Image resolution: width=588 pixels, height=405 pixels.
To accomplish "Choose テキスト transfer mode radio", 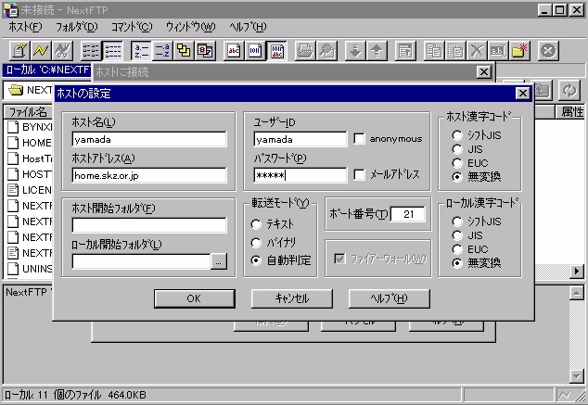I will 256,224.
